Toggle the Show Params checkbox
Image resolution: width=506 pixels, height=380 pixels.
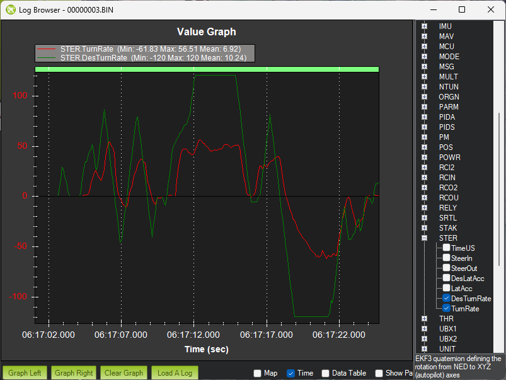[x=379, y=373]
